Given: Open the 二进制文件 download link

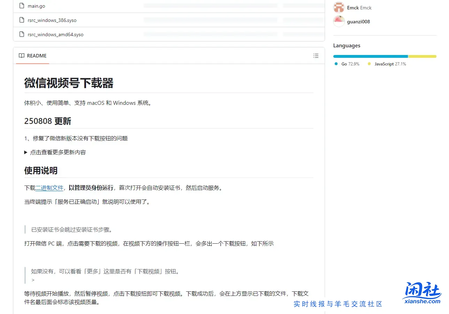Looking at the screenshot, I should (49, 188).
